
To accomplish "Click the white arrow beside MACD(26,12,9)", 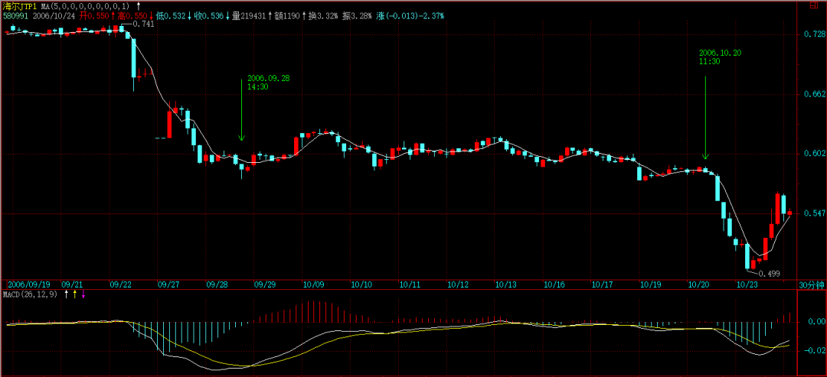I will pyautogui.click(x=66, y=295).
